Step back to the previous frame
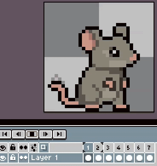Image resolution: width=157 pixels, height=166 pixels. click(18, 134)
